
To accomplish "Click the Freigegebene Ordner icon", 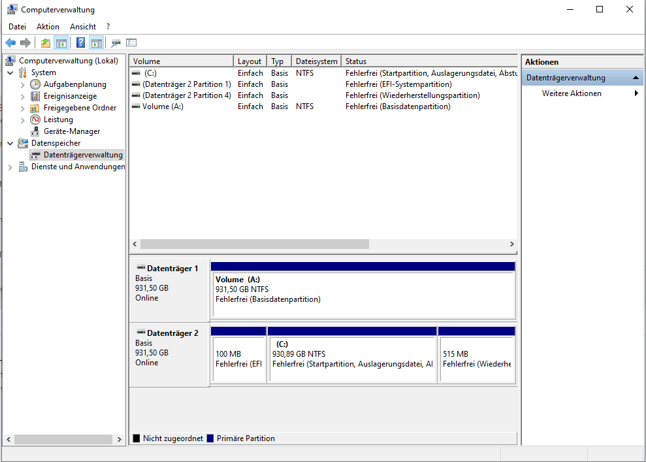I will point(35,108).
